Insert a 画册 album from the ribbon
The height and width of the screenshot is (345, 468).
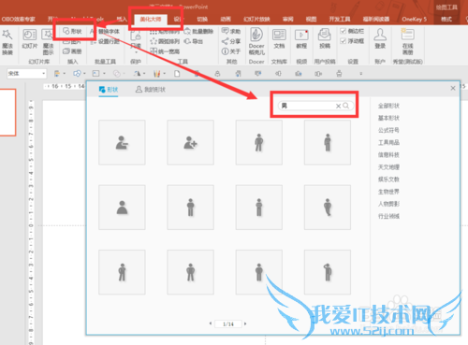coord(72,51)
